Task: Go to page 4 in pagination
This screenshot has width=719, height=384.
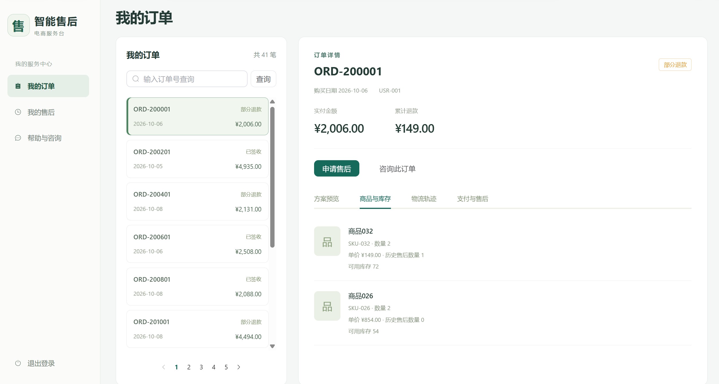Action: click(214, 367)
